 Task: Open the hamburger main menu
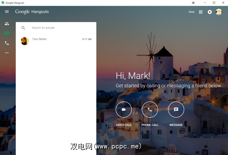[7, 11]
